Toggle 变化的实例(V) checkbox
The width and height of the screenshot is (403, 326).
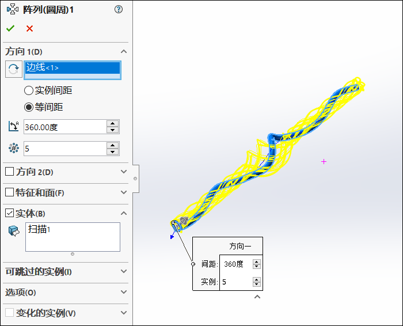pos(10,313)
